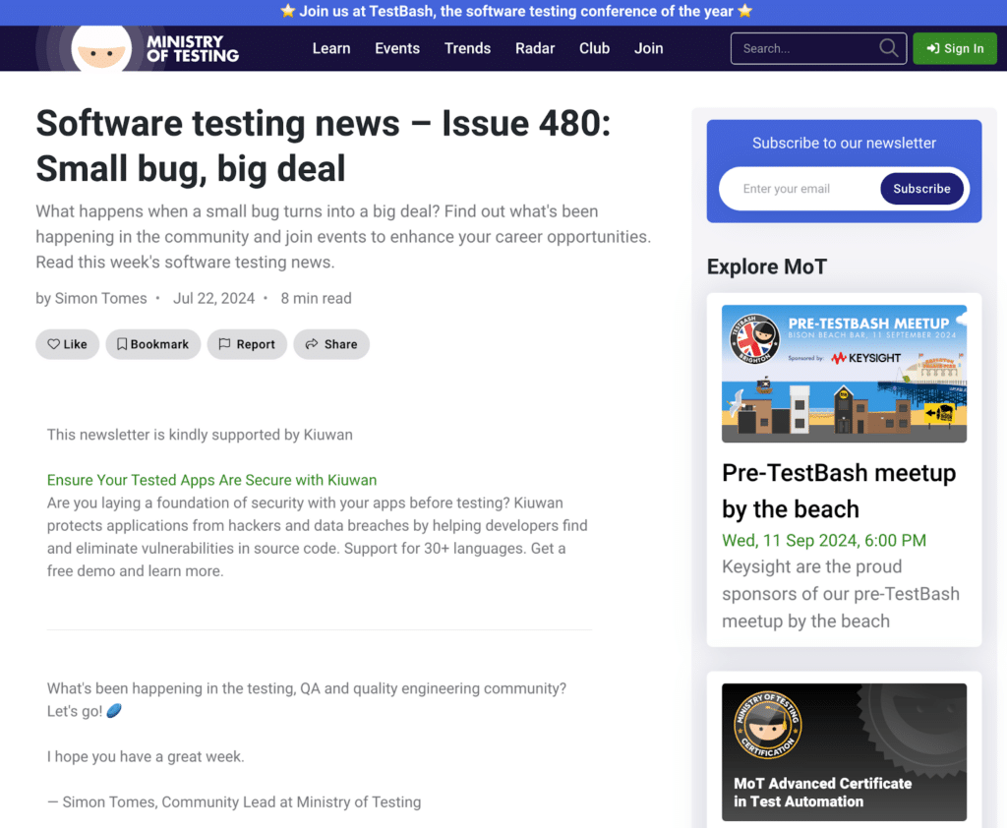Go to the Trends section
1007x828 pixels.
coord(467,48)
